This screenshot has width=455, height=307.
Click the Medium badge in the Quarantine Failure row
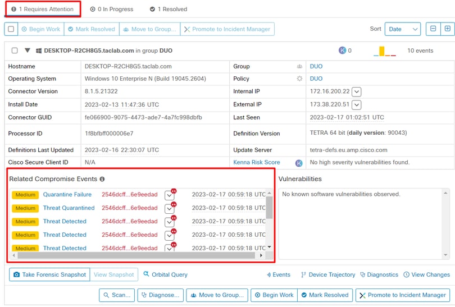(25, 195)
